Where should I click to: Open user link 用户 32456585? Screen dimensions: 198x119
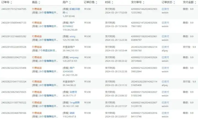(x=69, y=70)
